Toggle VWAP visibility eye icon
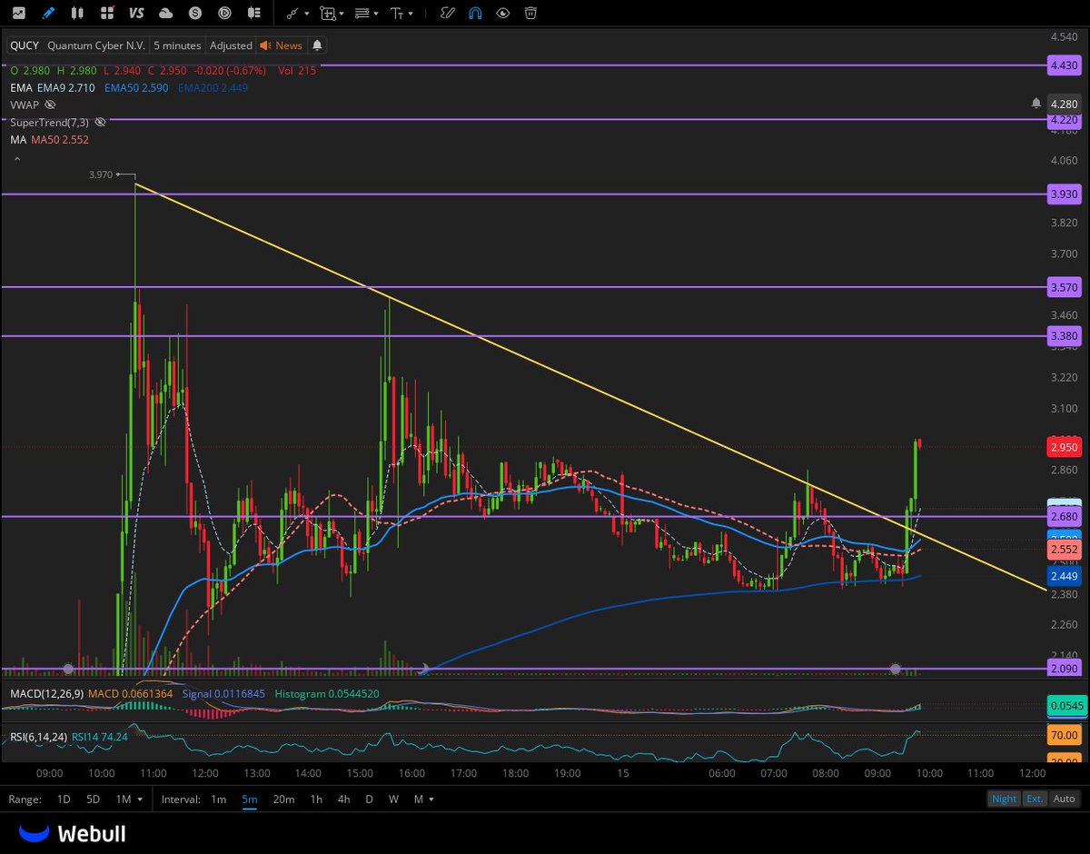 point(50,104)
